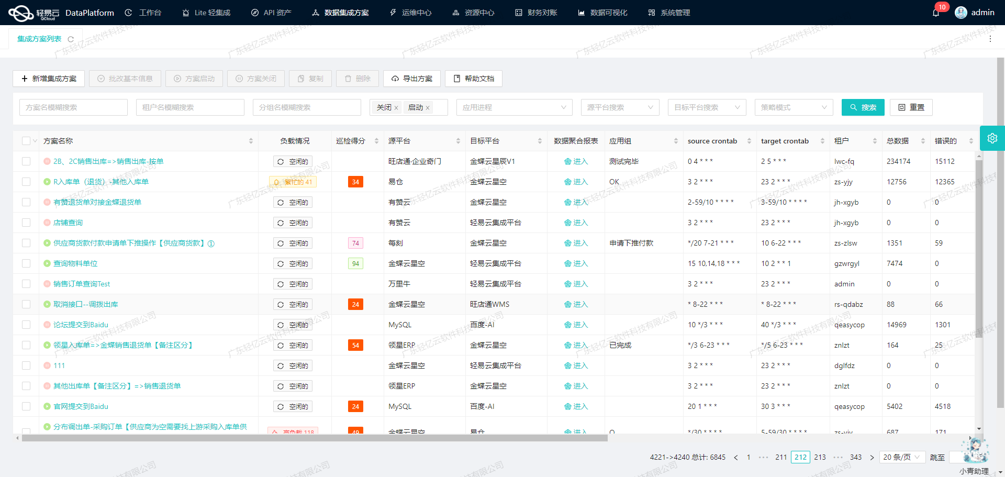Open the 20 条/页 page size dropdown
The height and width of the screenshot is (477, 1005).
pos(902,457)
